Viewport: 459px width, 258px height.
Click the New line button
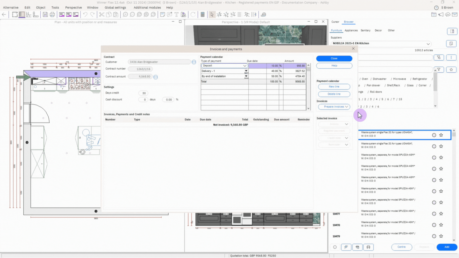click(x=334, y=87)
